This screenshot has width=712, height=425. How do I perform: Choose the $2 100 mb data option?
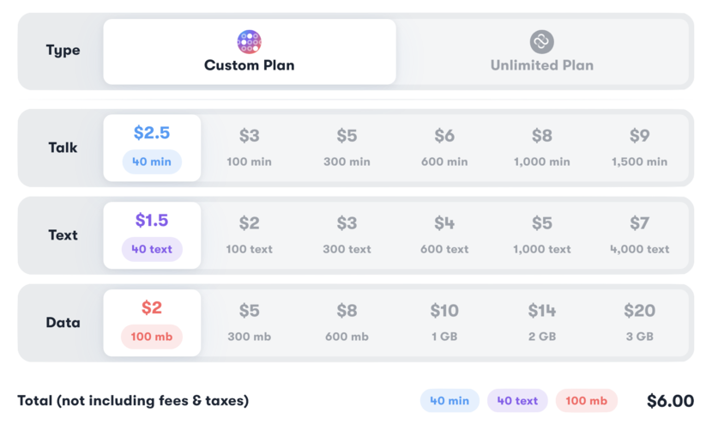[x=152, y=322]
